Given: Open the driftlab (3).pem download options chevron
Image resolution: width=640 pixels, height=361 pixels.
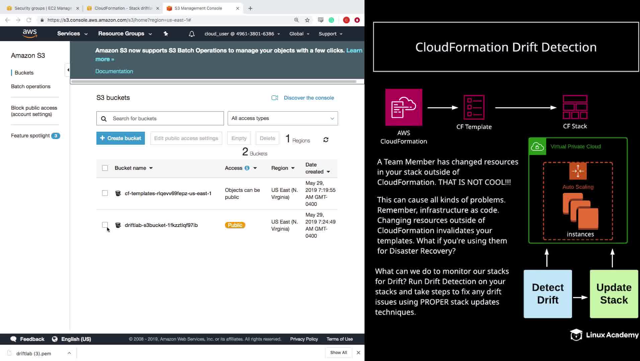Looking at the screenshot, I should pyautogui.click(x=69, y=353).
